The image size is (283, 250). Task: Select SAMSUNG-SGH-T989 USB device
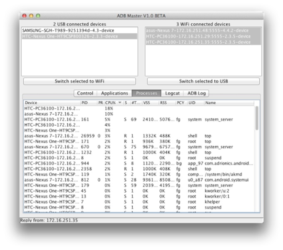(79, 30)
